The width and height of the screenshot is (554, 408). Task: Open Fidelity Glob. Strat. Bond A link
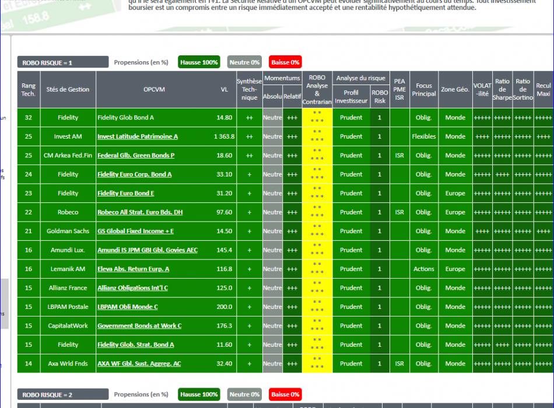click(136, 345)
